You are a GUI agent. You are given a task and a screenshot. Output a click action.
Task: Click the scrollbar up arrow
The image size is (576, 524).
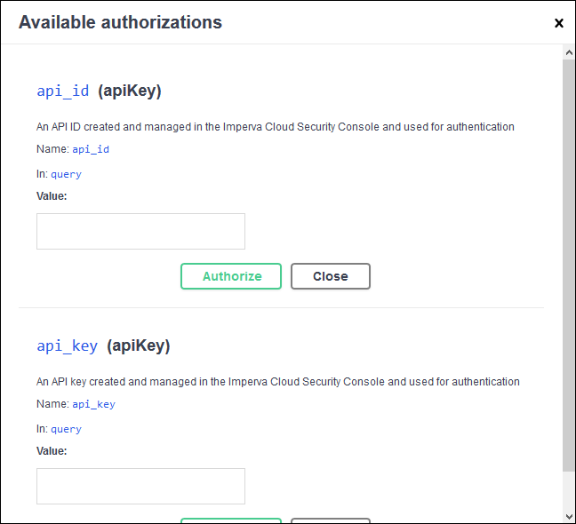(569, 52)
